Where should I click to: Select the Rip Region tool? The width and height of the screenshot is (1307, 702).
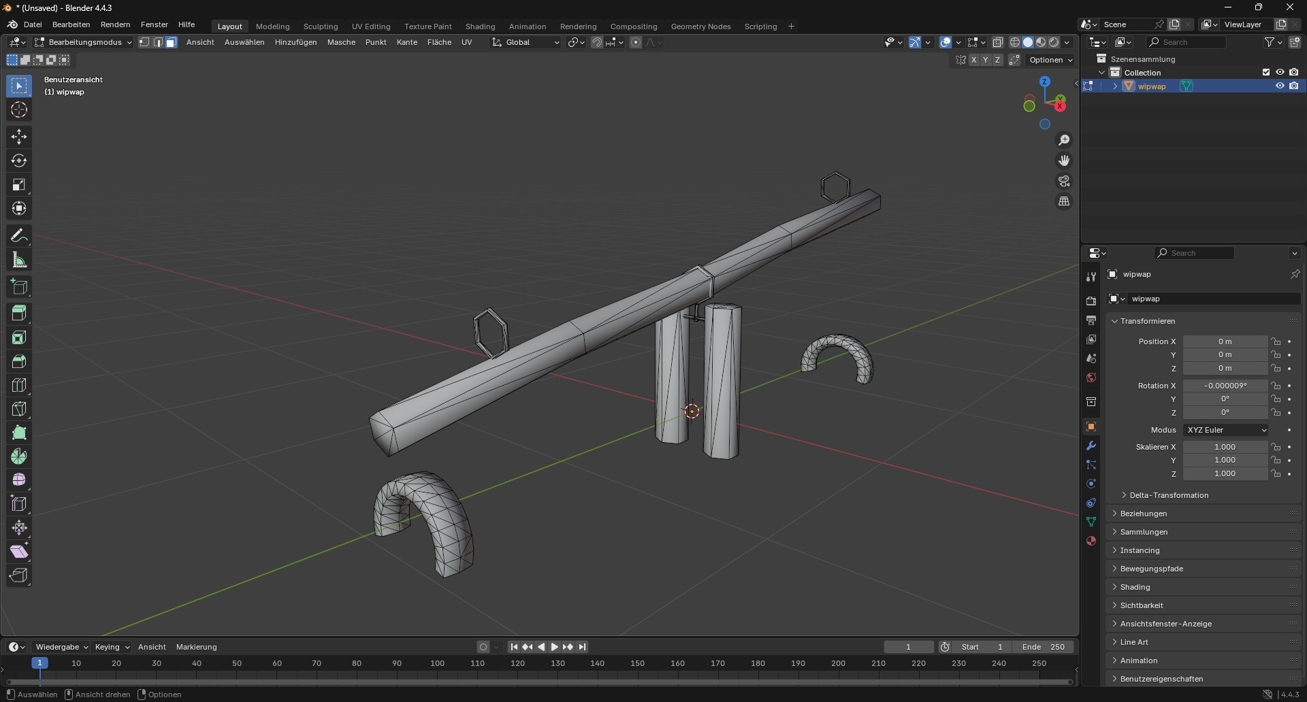tap(19, 575)
